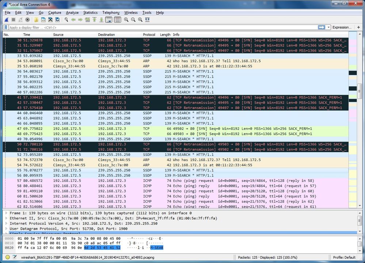This screenshot has height=263, width=365.
Task: Click the display filter bookmark icon
Action: [6, 27]
